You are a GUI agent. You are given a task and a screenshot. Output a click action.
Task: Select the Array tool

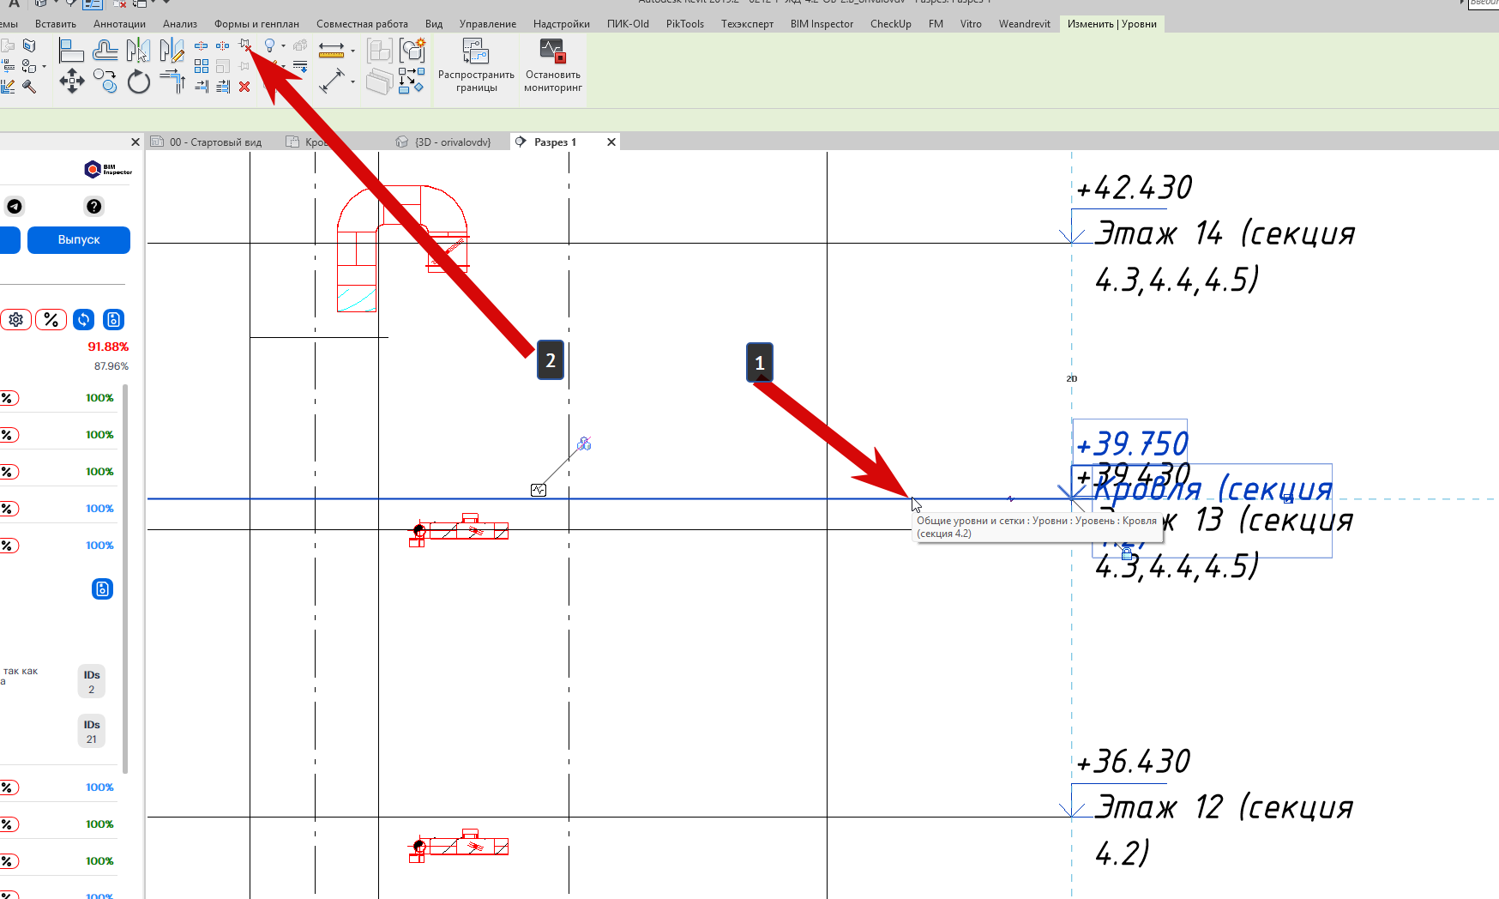click(x=202, y=66)
